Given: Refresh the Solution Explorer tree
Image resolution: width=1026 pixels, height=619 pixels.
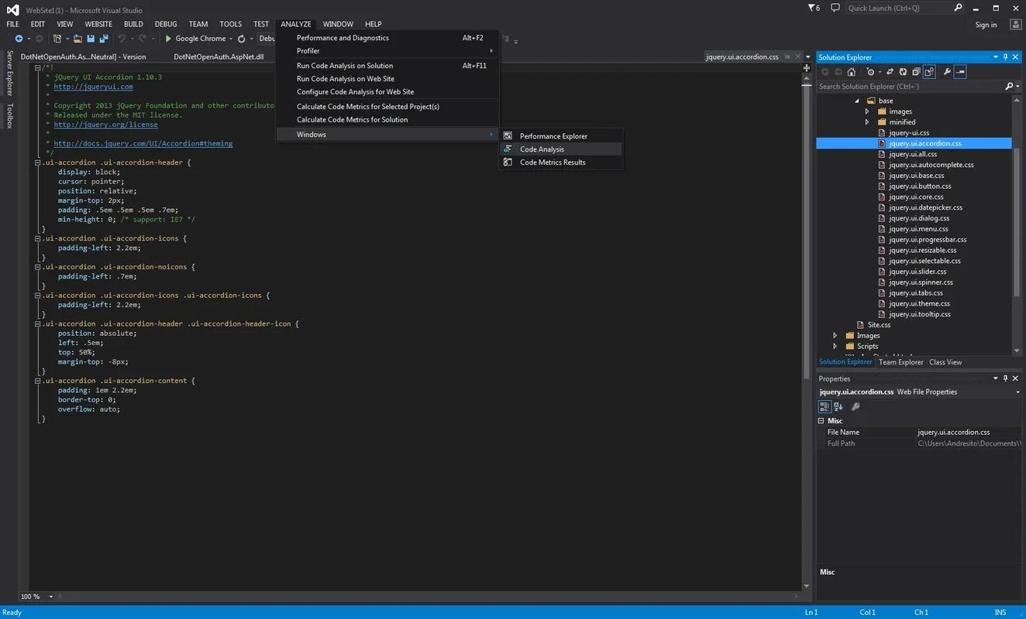Looking at the screenshot, I should pos(903,72).
